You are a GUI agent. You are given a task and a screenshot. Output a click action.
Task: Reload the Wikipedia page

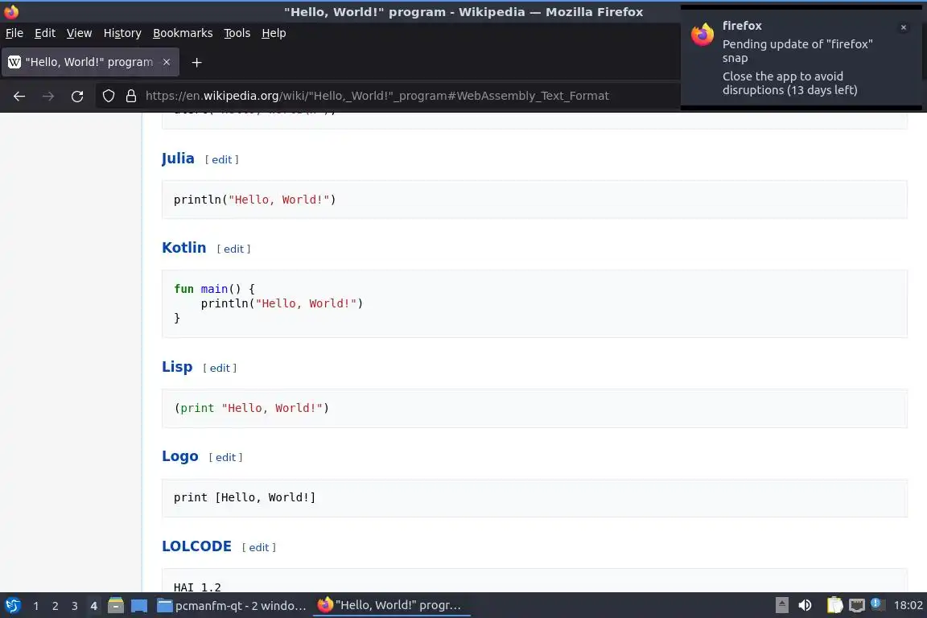point(77,96)
